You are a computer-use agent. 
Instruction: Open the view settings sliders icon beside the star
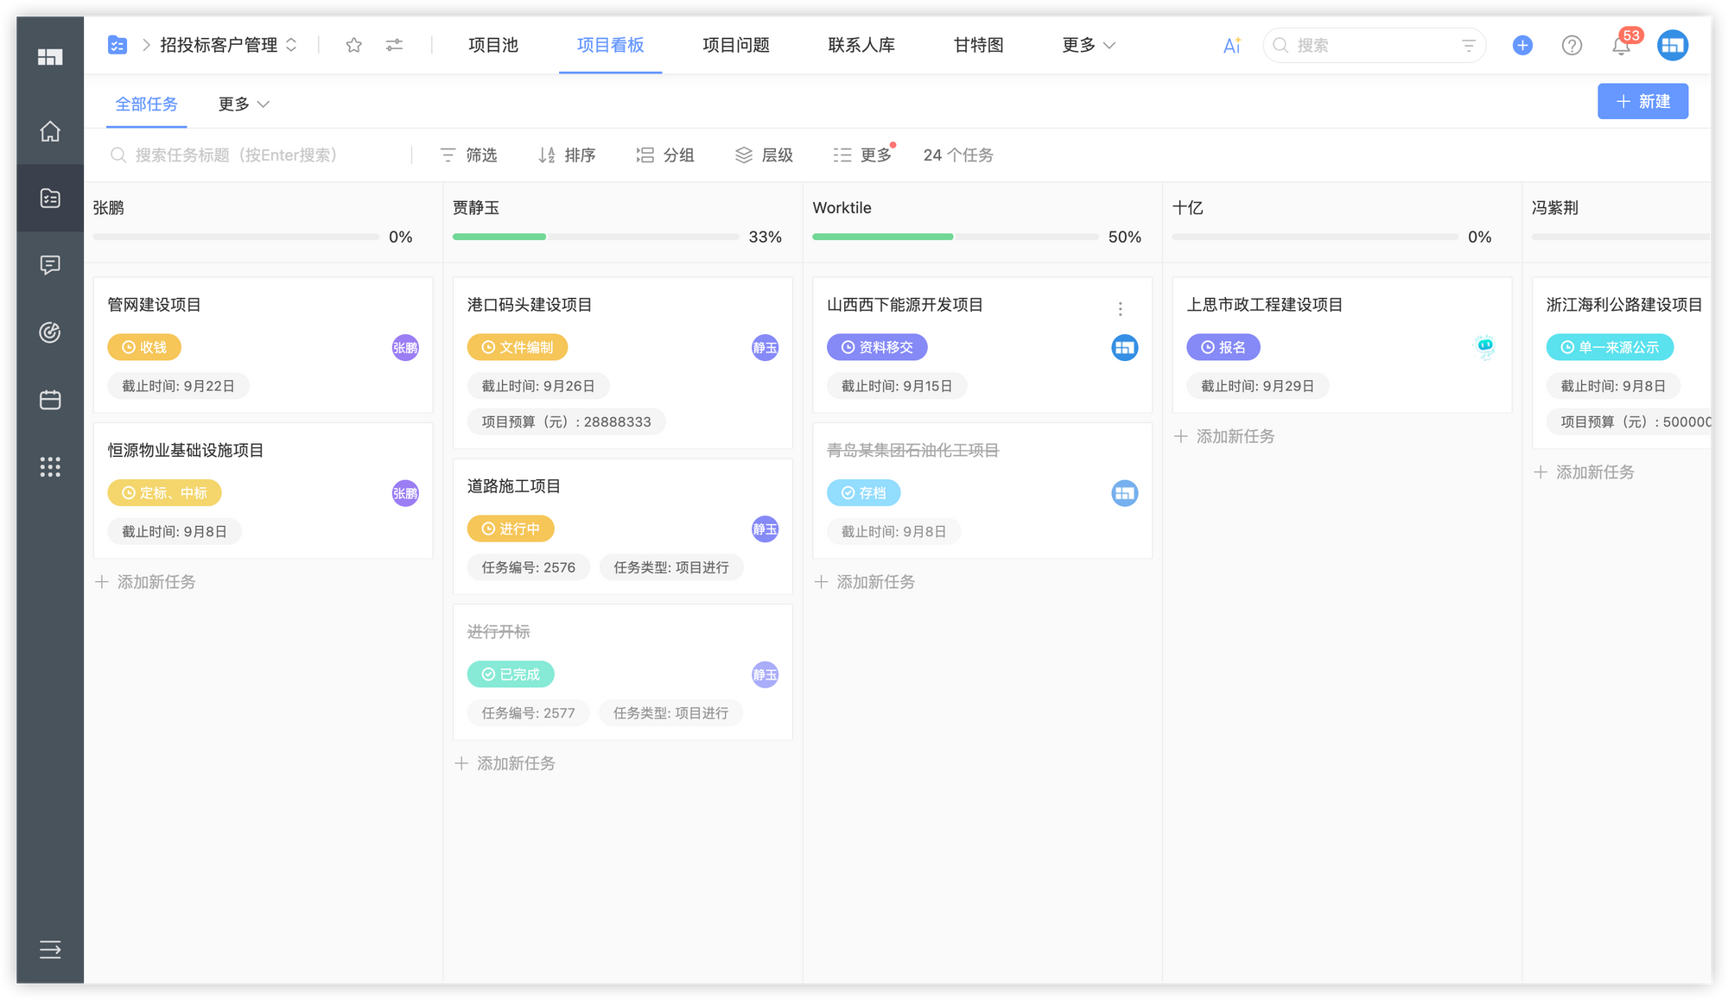394,45
